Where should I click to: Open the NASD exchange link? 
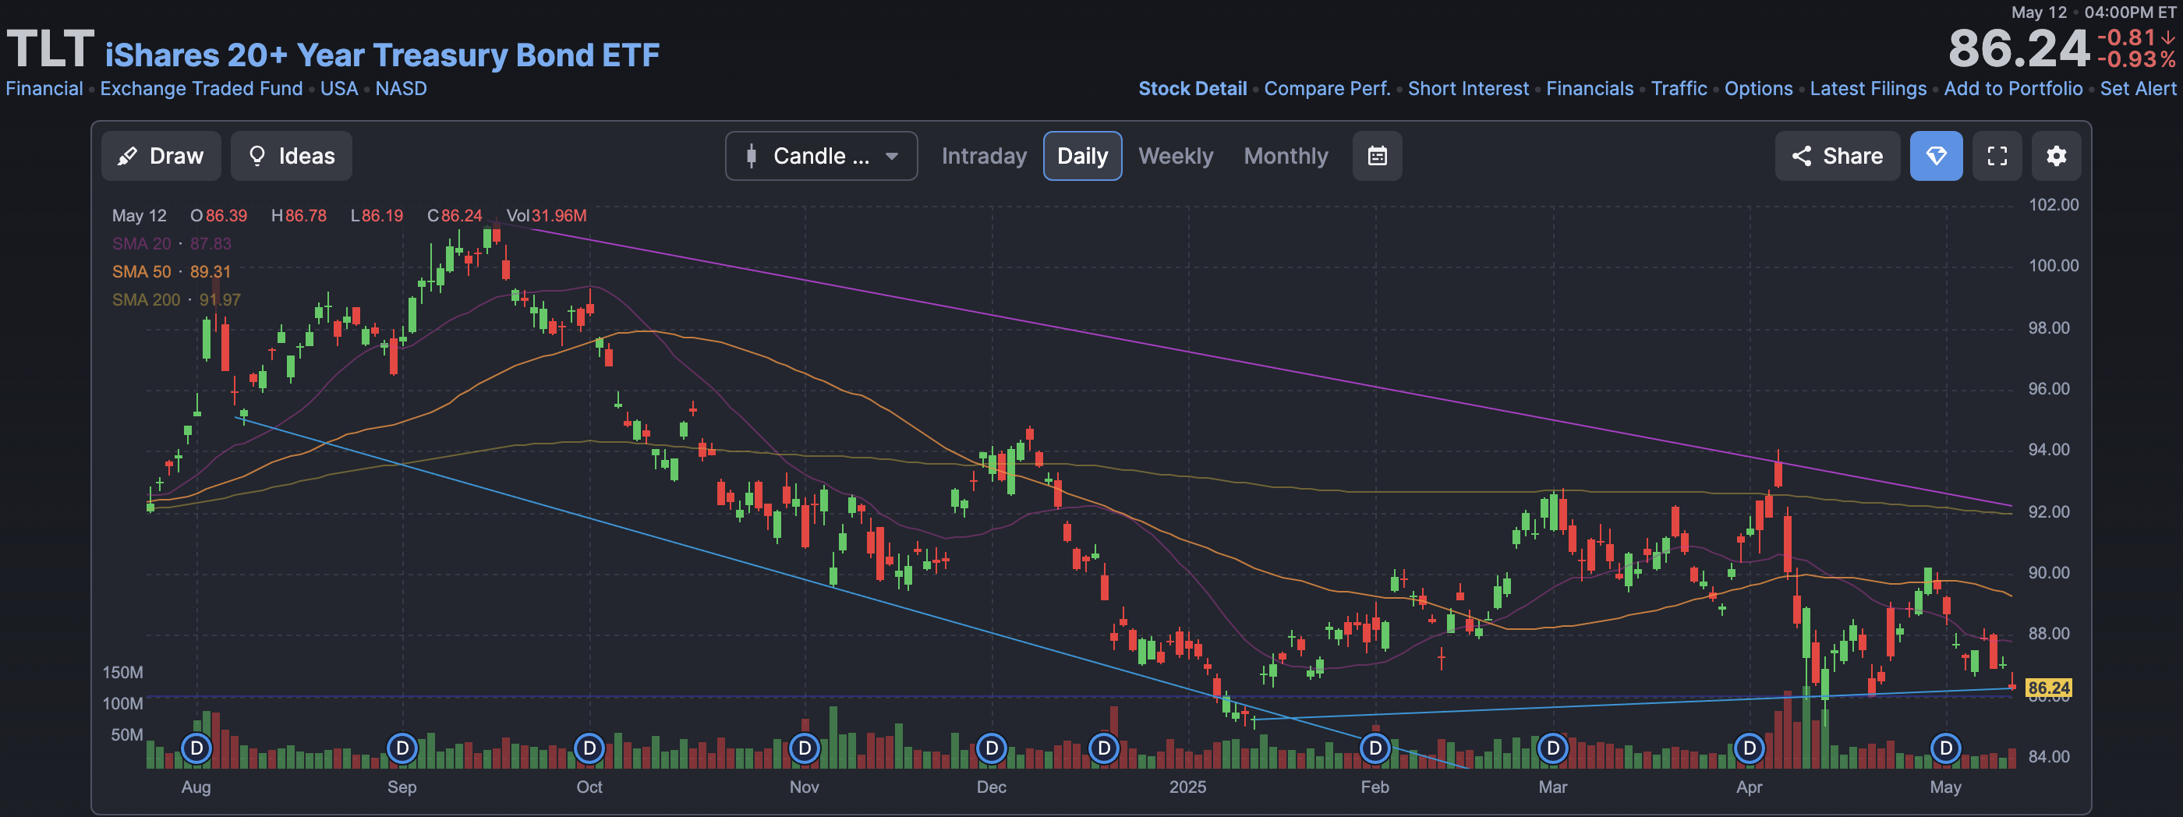point(401,88)
